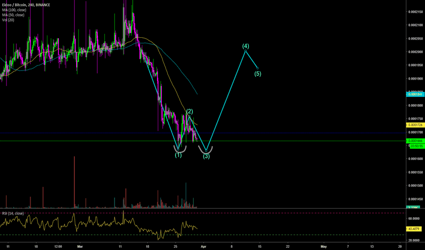Click the 0.0002050 price axis label

[x=415, y=39]
